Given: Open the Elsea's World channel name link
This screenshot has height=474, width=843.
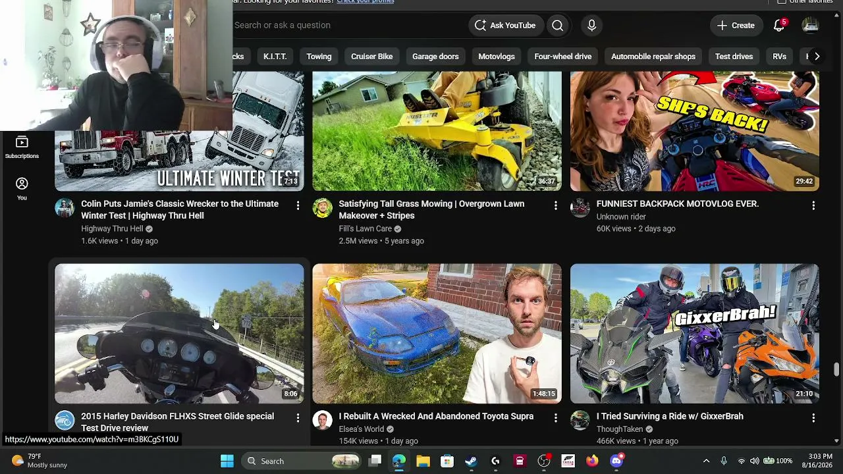Looking at the screenshot, I should 362,429.
